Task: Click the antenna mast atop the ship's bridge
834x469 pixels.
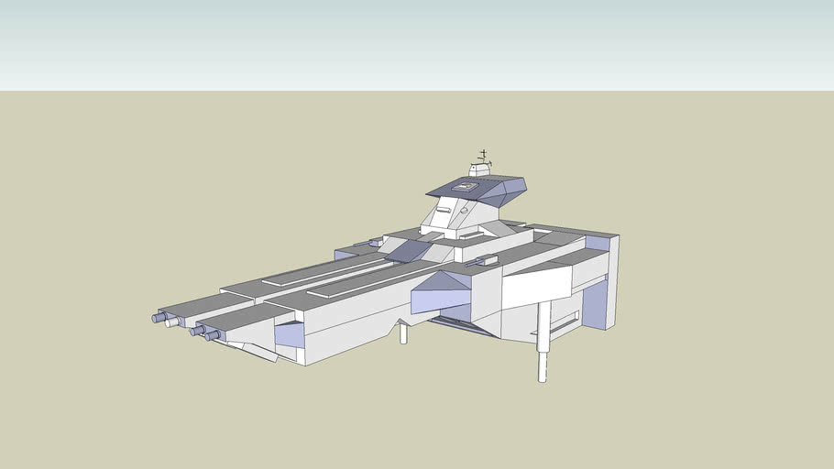Action: (x=483, y=157)
